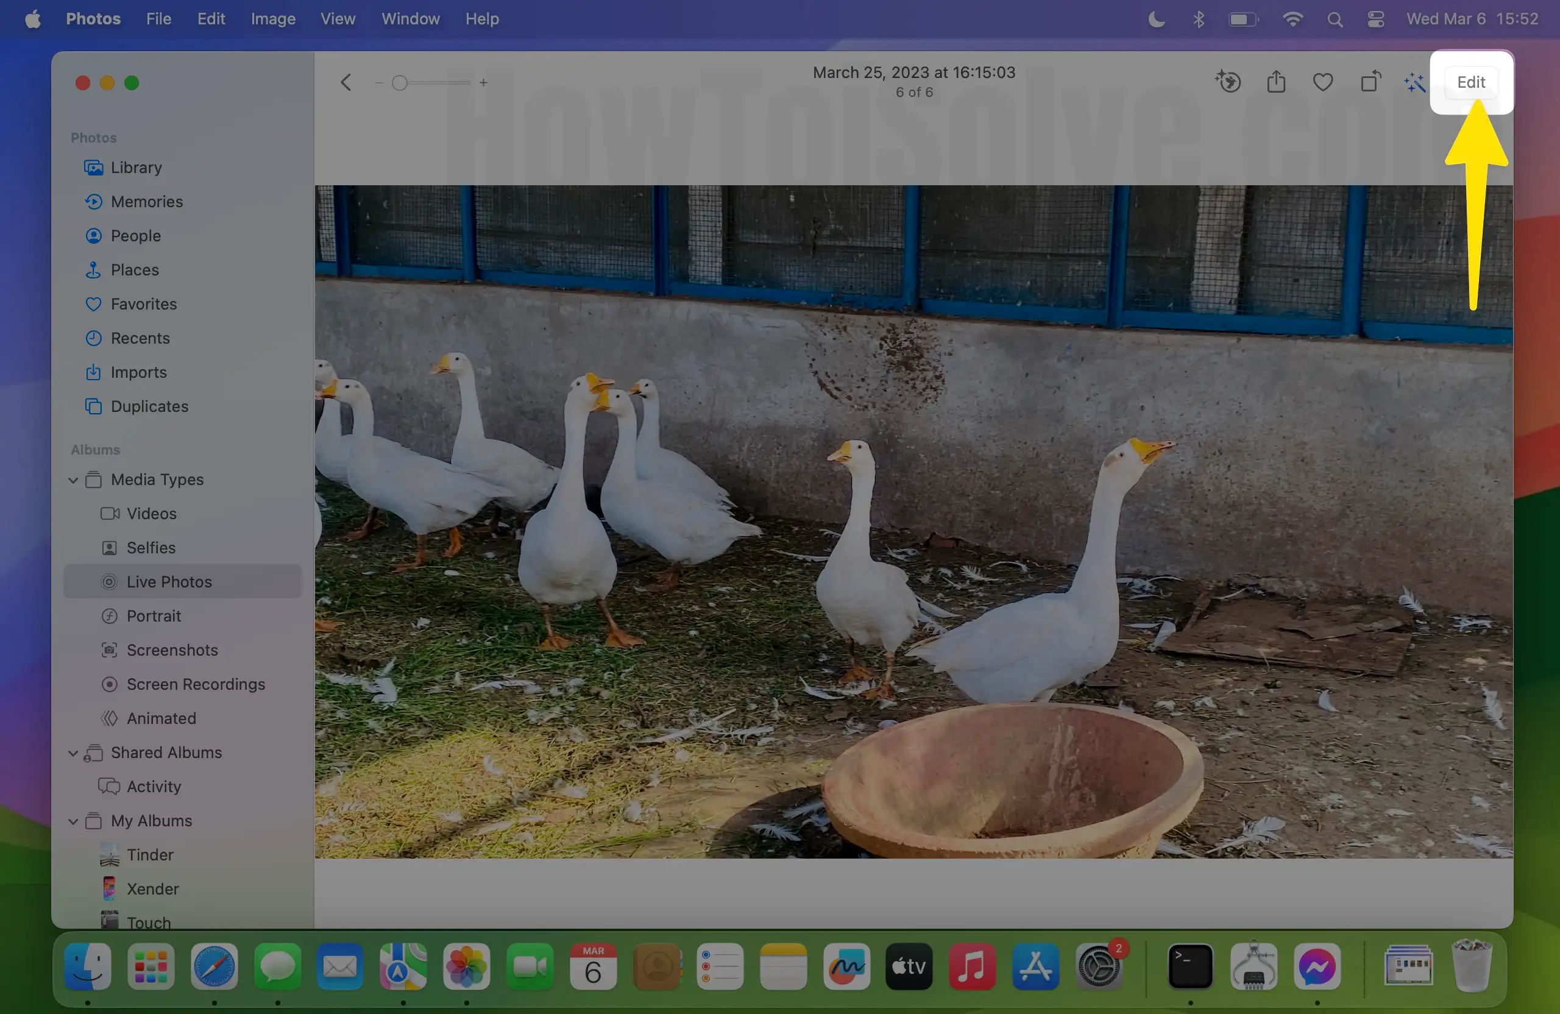The width and height of the screenshot is (1560, 1014).
Task: Zoom in with the plus button
Action: [483, 83]
